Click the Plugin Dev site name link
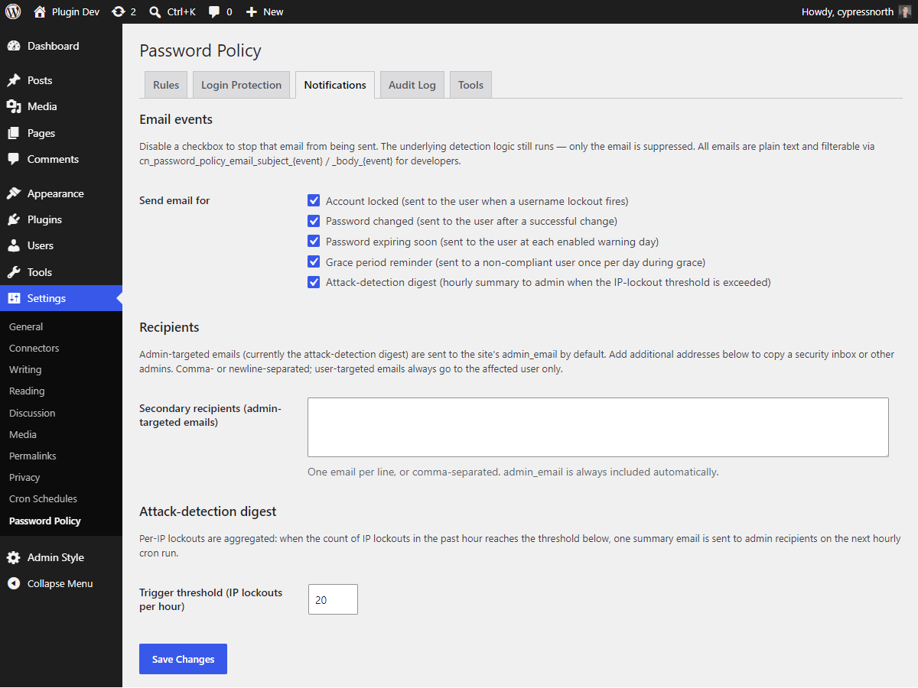Image resolution: width=918 pixels, height=688 pixels. pos(76,11)
